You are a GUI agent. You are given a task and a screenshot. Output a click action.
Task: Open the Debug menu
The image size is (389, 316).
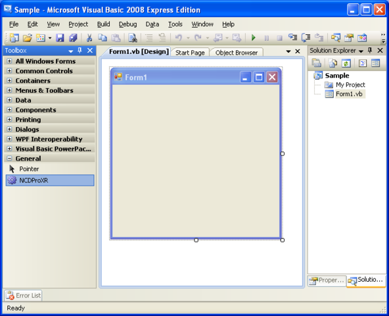[127, 24]
